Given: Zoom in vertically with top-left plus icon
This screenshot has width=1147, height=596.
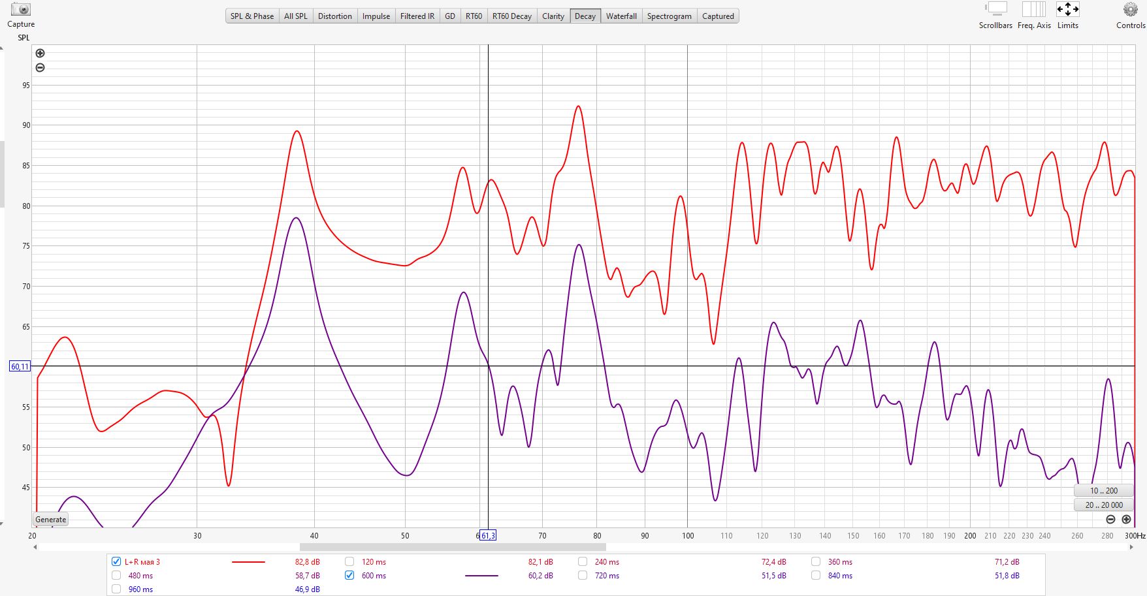Looking at the screenshot, I should [40, 54].
